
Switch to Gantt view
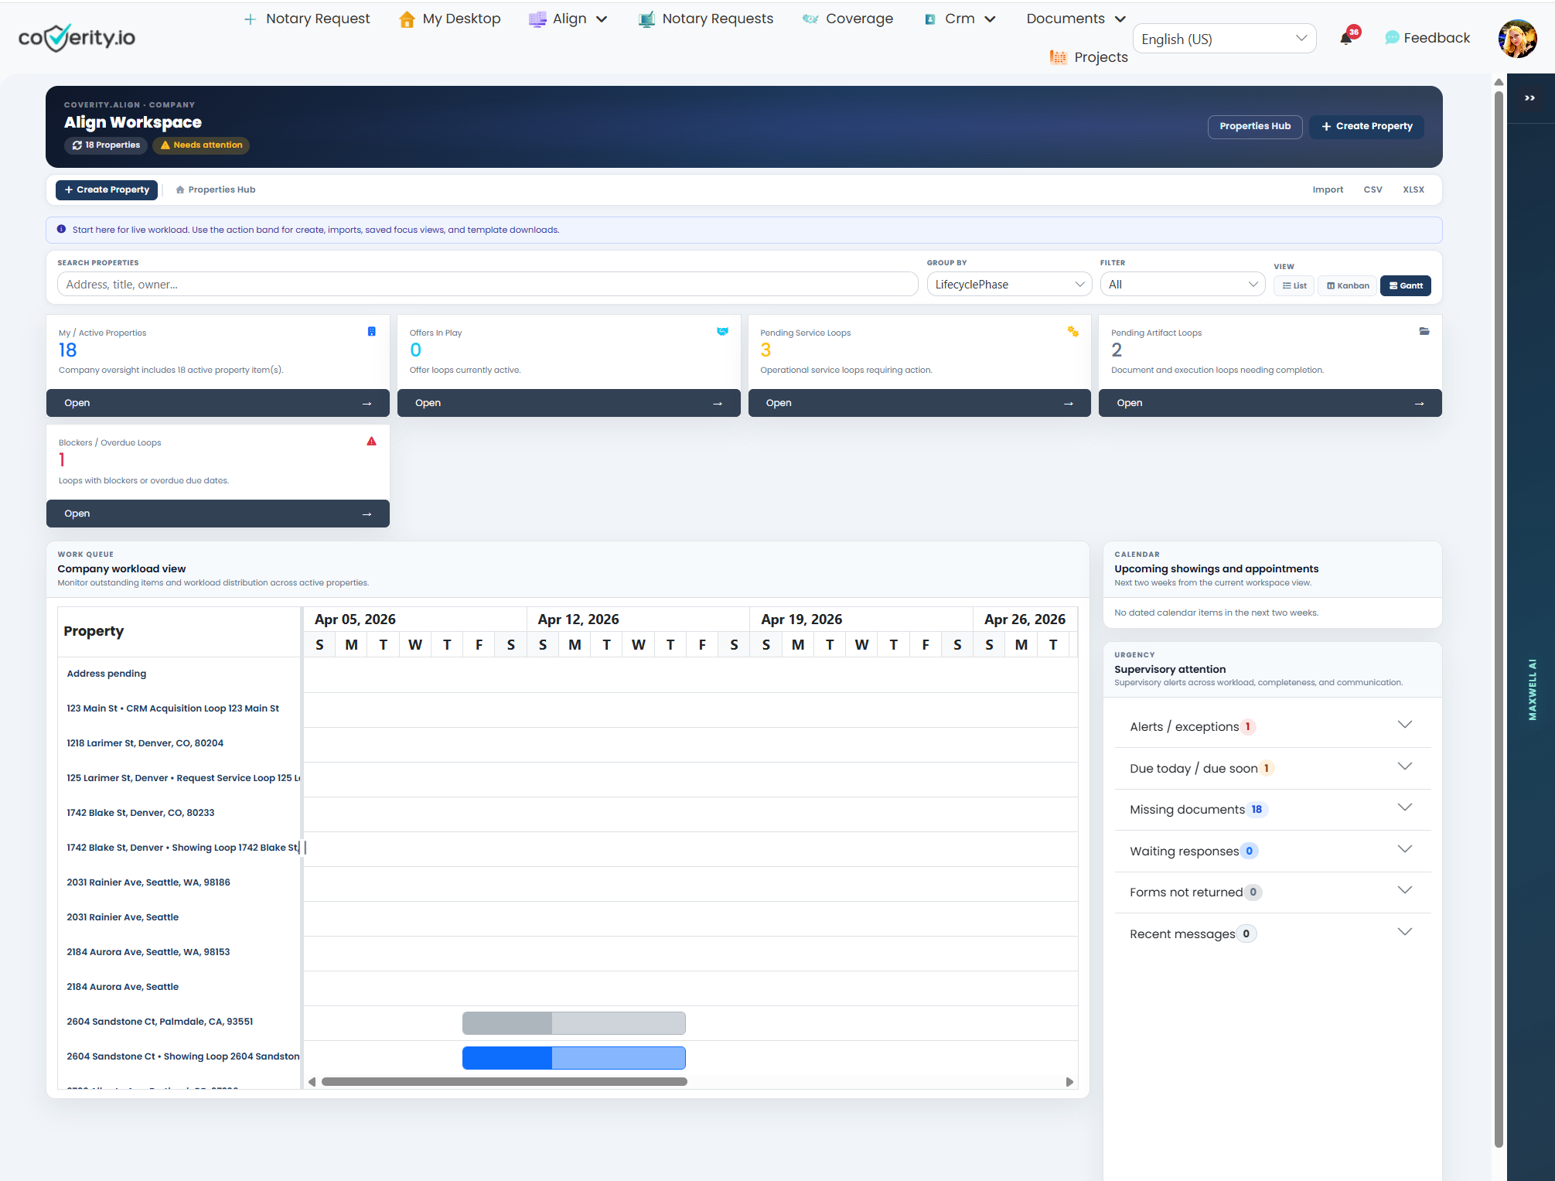pyautogui.click(x=1405, y=286)
